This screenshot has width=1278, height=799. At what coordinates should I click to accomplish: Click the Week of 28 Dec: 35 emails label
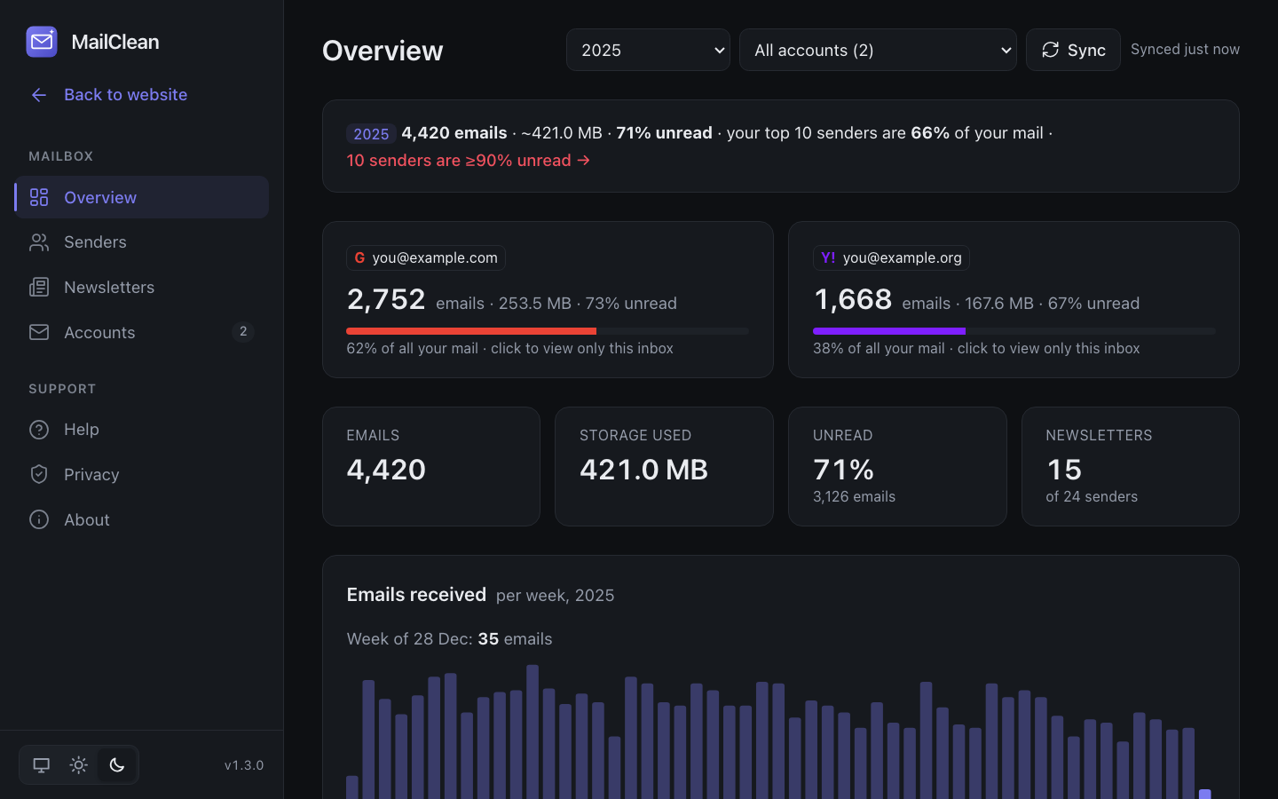pyautogui.click(x=449, y=639)
